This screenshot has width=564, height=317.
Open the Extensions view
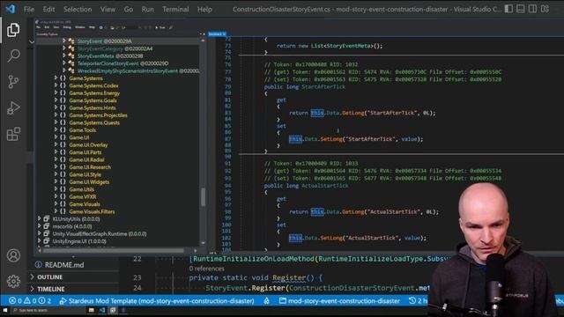[13, 134]
